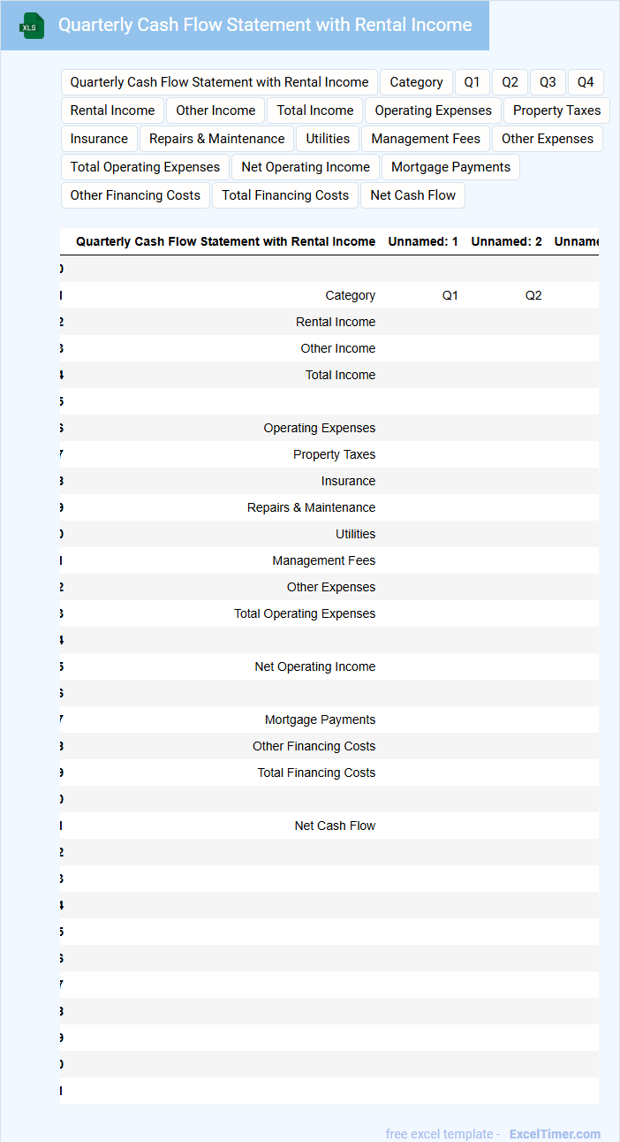
Task: Click the Unnamed: 2 column header
Action: pyautogui.click(x=506, y=241)
